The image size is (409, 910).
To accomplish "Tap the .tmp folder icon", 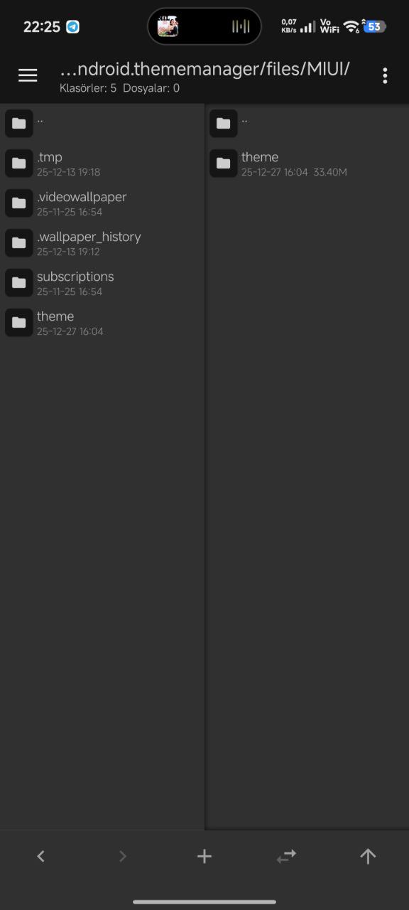I will click(x=19, y=164).
